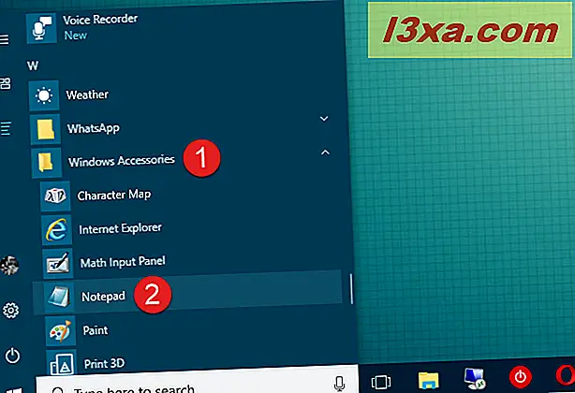The width and height of the screenshot is (575, 393).
Task: Open Task View from the taskbar
Action: coord(381,382)
